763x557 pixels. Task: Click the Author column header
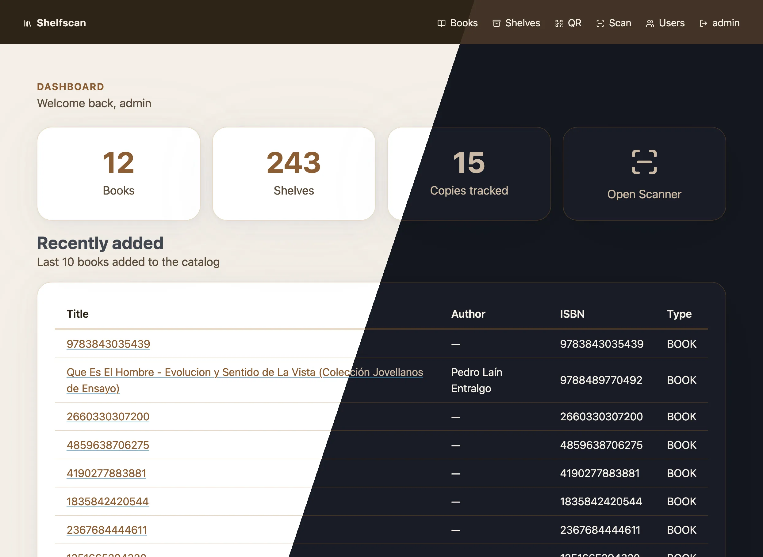tap(468, 314)
